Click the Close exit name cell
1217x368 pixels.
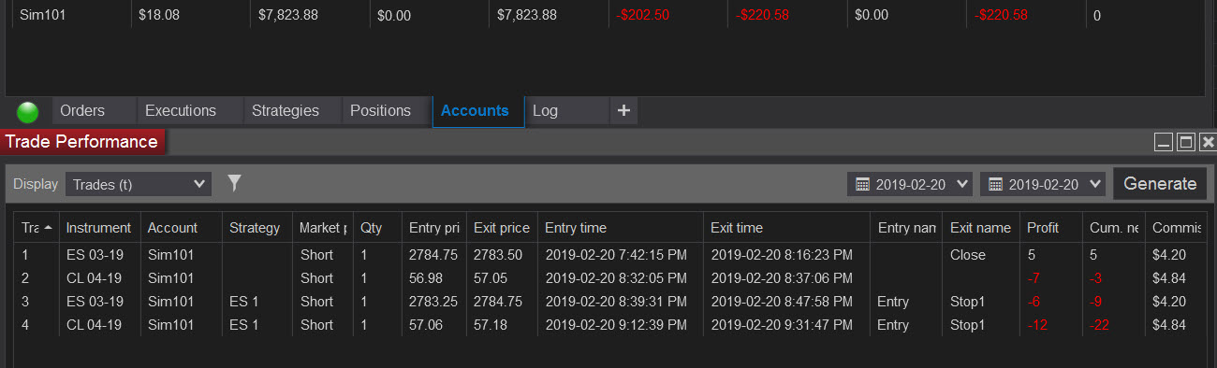coord(968,254)
